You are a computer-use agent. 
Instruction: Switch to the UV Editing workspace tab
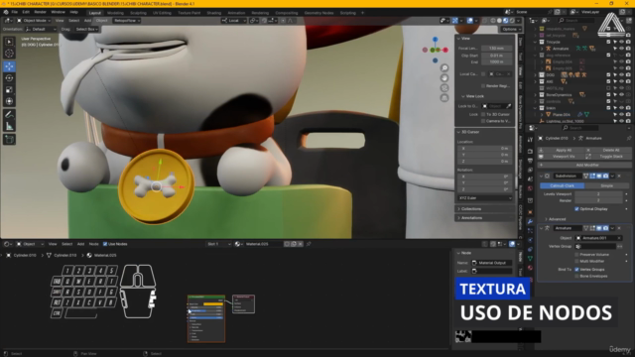click(x=162, y=13)
